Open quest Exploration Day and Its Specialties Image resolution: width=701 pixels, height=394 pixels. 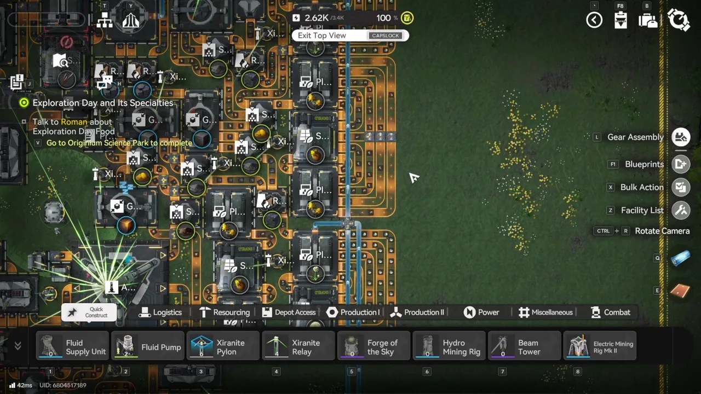pos(102,103)
